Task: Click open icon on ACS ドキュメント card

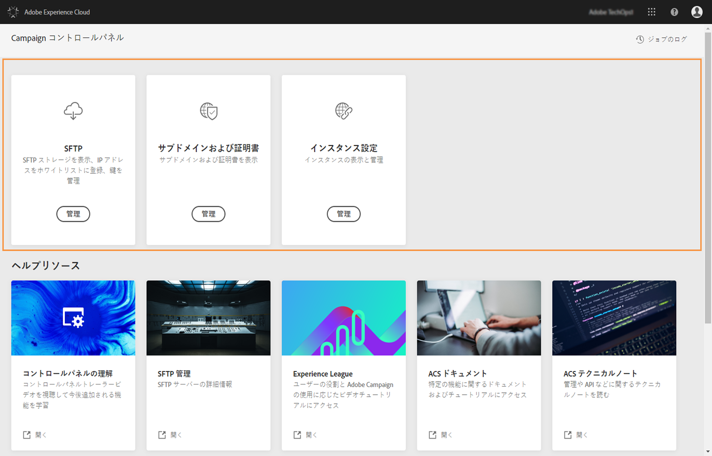Action: click(433, 435)
